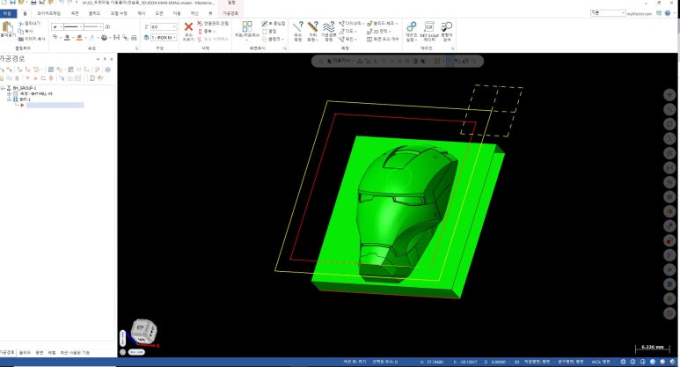680x367 pixels.
Task: Collapse the BH_GROUP-1 tree node
Action: coord(2,88)
